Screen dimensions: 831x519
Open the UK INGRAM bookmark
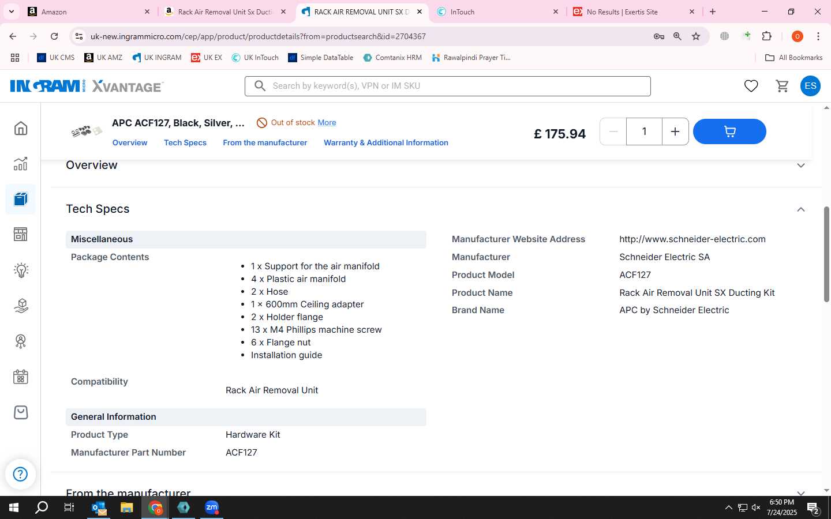click(x=157, y=58)
